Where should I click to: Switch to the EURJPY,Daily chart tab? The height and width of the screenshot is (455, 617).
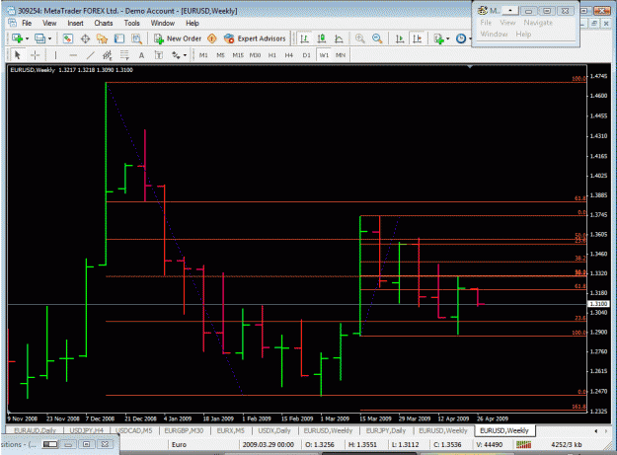point(386,430)
